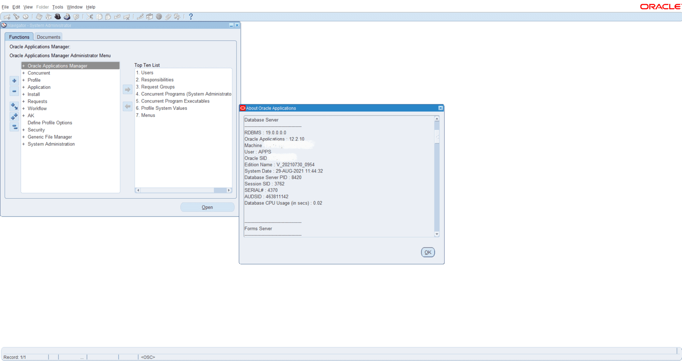Expand the System Administration tree node
This screenshot has height=362, width=682.
click(23, 144)
